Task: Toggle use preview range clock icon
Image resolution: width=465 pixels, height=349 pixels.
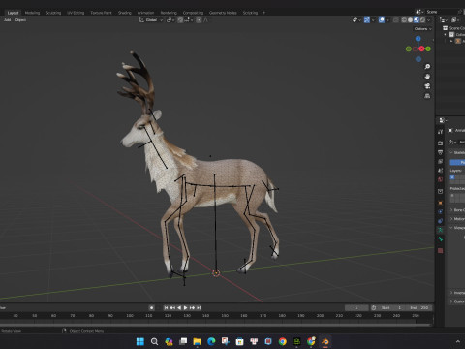Action: (374, 308)
